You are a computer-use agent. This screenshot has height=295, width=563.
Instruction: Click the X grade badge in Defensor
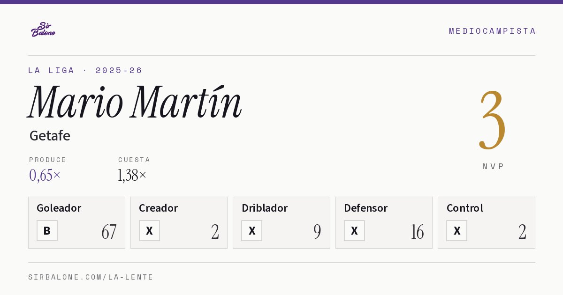tap(354, 230)
